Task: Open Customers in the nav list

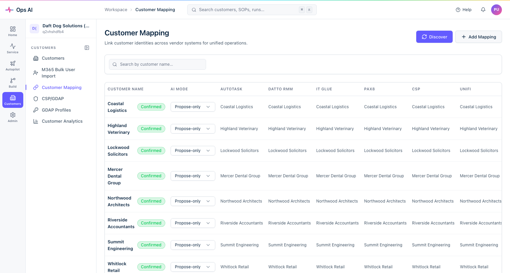Action: tap(61, 58)
